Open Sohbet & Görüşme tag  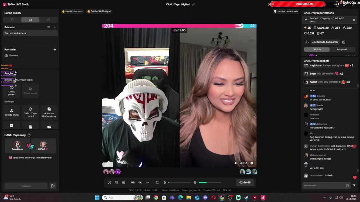(x=99, y=12)
